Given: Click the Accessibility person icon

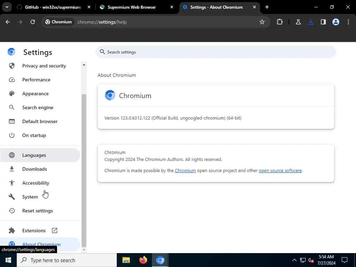Looking at the screenshot, I should pos(11,183).
